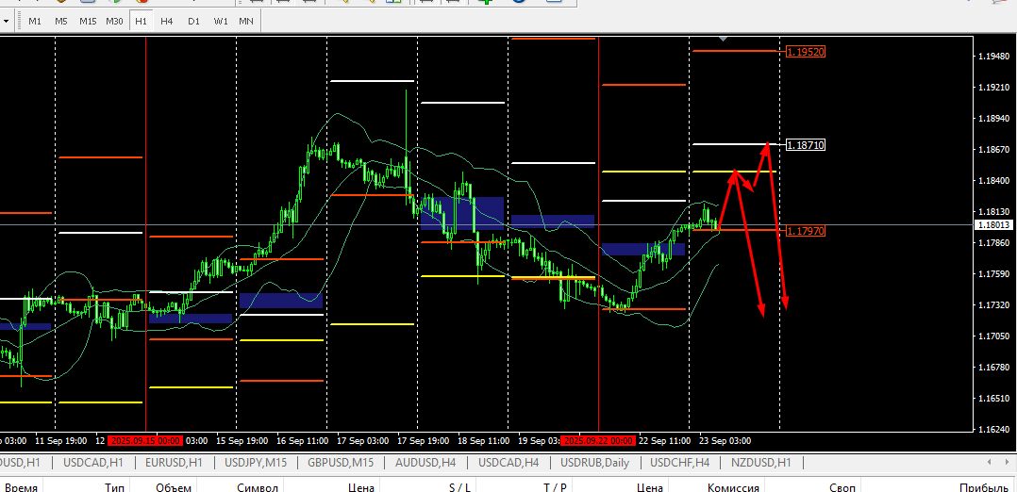This screenshot has height=492, width=1017.
Task: Click the S / L column header
Action: tap(459, 488)
